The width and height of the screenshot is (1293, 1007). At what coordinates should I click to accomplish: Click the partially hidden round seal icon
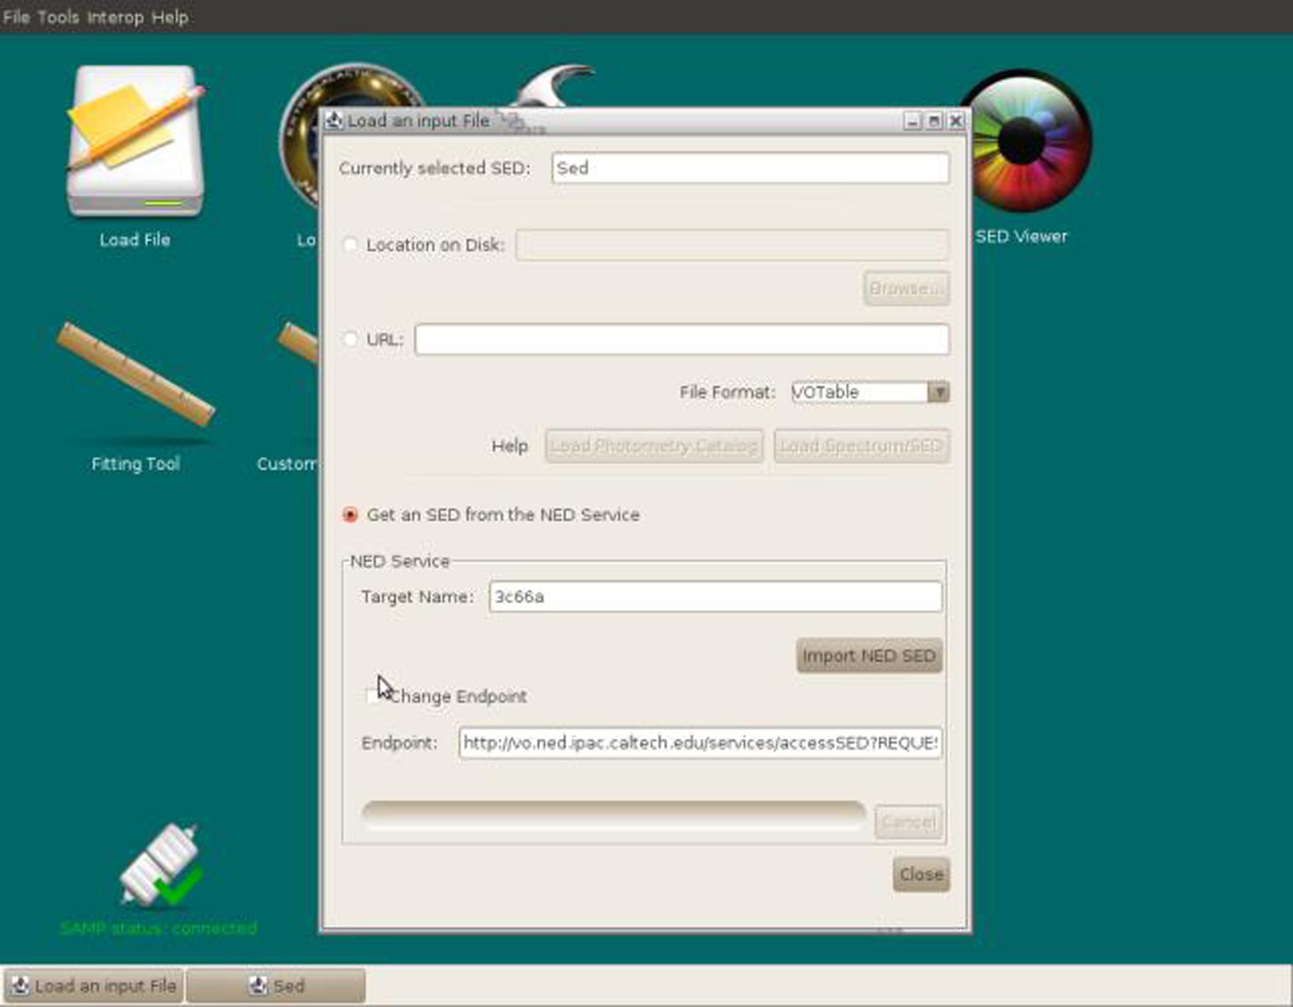(299, 135)
